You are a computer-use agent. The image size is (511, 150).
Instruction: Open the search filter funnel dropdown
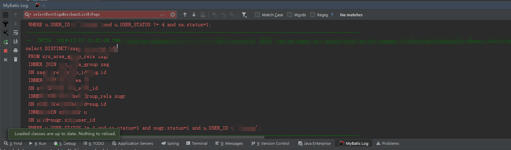click(x=244, y=15)
